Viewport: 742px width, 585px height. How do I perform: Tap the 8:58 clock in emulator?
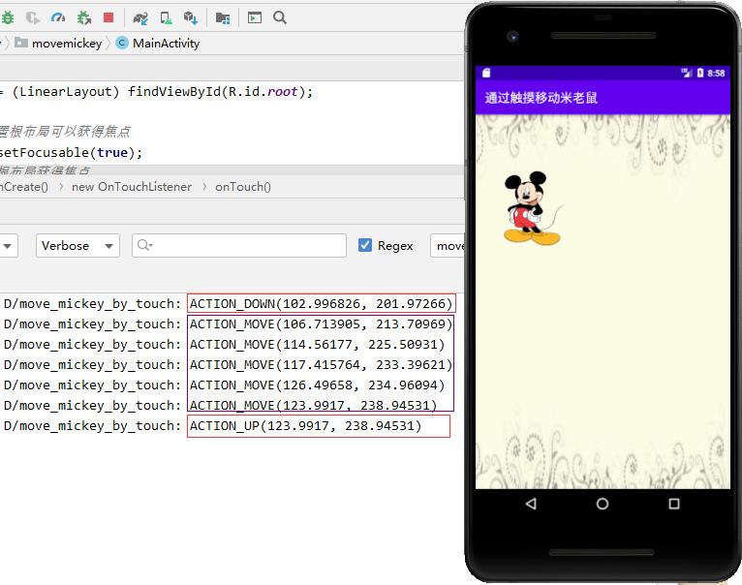(716, 73)
